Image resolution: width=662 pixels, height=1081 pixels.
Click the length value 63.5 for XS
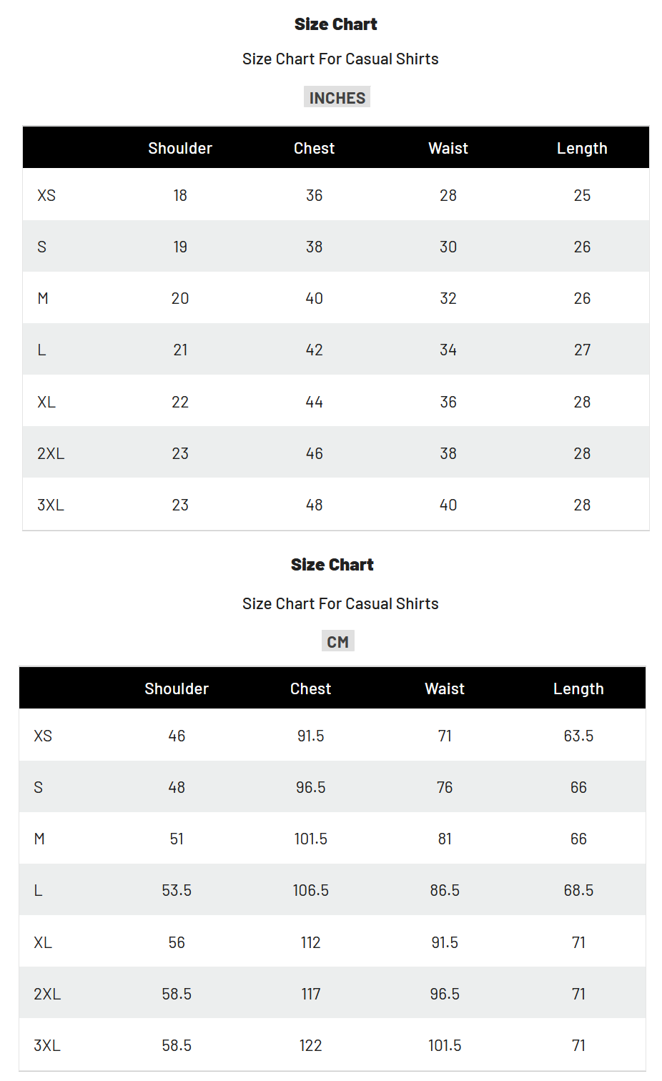click(x=578, y=736)
